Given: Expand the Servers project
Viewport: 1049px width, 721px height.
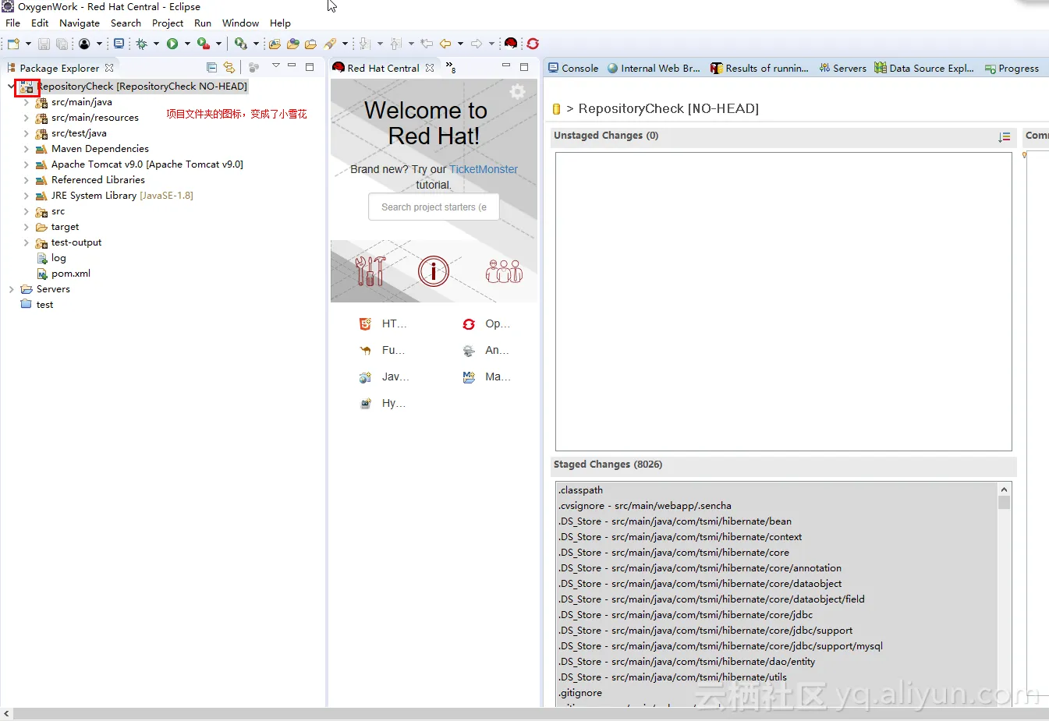Looking at the screenshot, I should 11,289.
